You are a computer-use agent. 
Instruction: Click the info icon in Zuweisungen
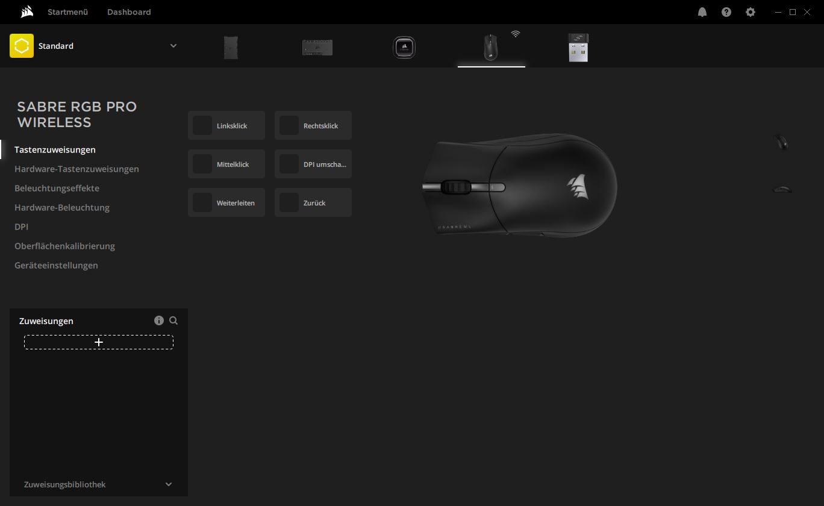(159, 320)
